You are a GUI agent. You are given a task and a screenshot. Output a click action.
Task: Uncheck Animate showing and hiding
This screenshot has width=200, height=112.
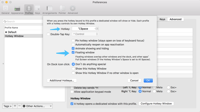pos(73,48)
